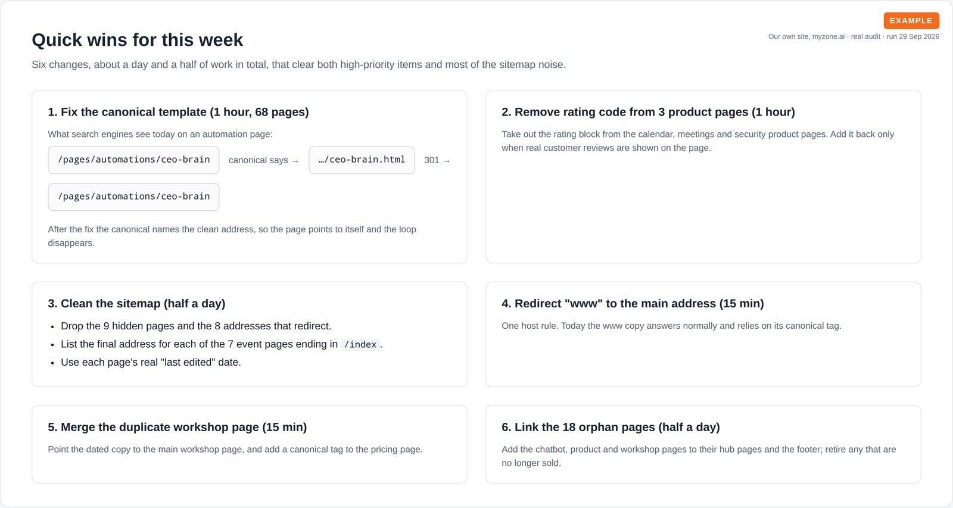Click the orange EXAMPLE badge
The height and width of the screenshot is (508, 953).
click(x=911, y=21)
